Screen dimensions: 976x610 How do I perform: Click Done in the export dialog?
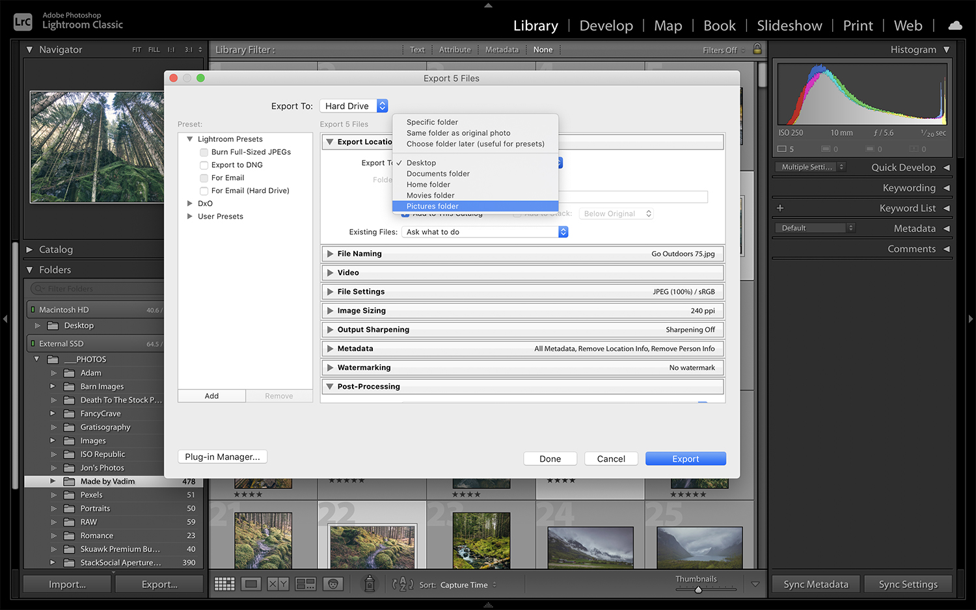click(x=550, y=458)
